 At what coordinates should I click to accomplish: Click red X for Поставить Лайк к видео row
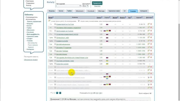[x=151, y=27]
